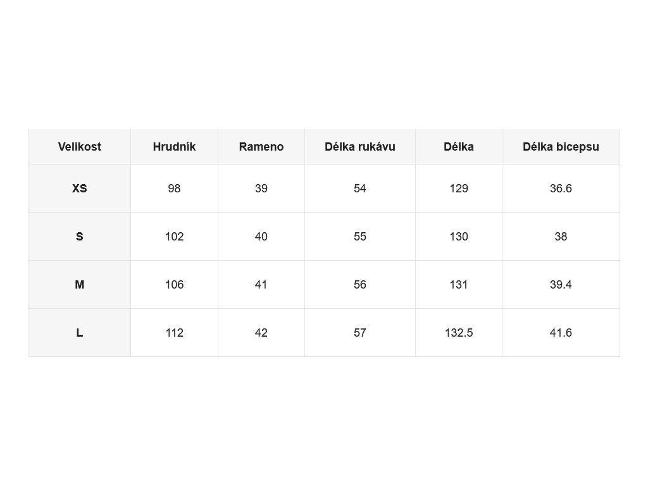The image size is (648, 486).
Task: Select the XS size row label
Action: [79, 189]
